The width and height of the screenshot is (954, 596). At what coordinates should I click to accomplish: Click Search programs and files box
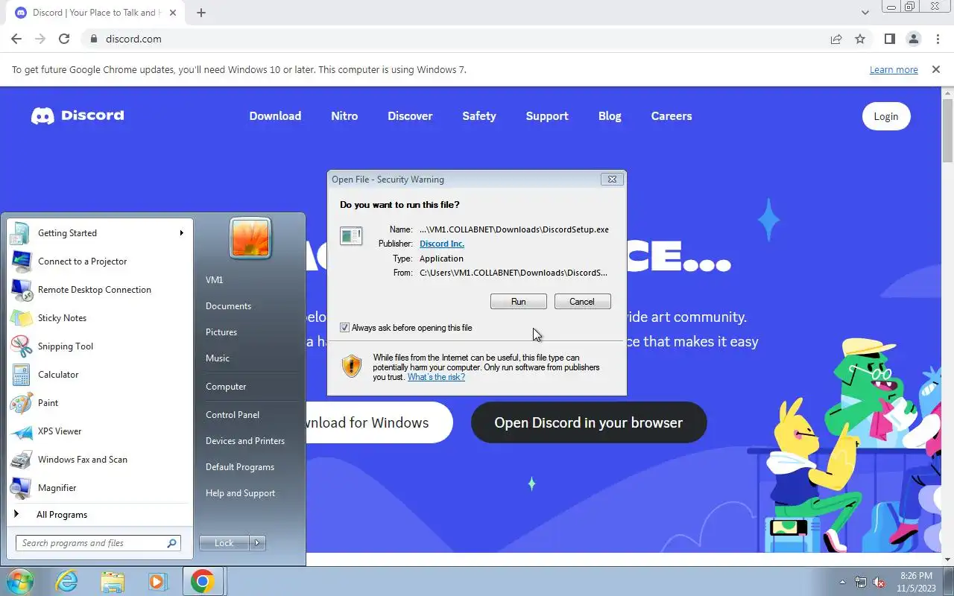pyautogui.click(x=98, y=543)
